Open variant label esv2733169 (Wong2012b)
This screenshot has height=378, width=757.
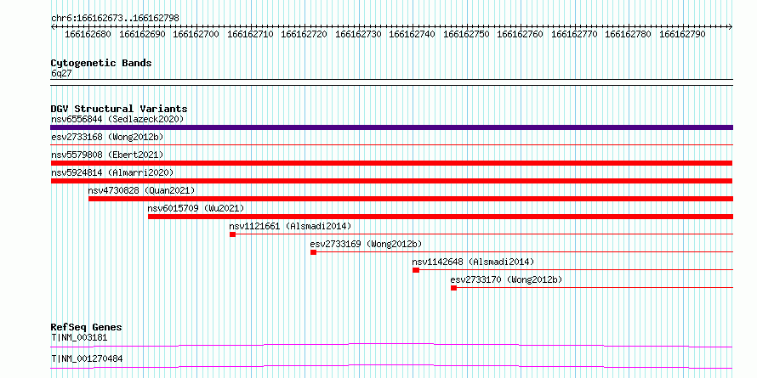pos(366,244)
